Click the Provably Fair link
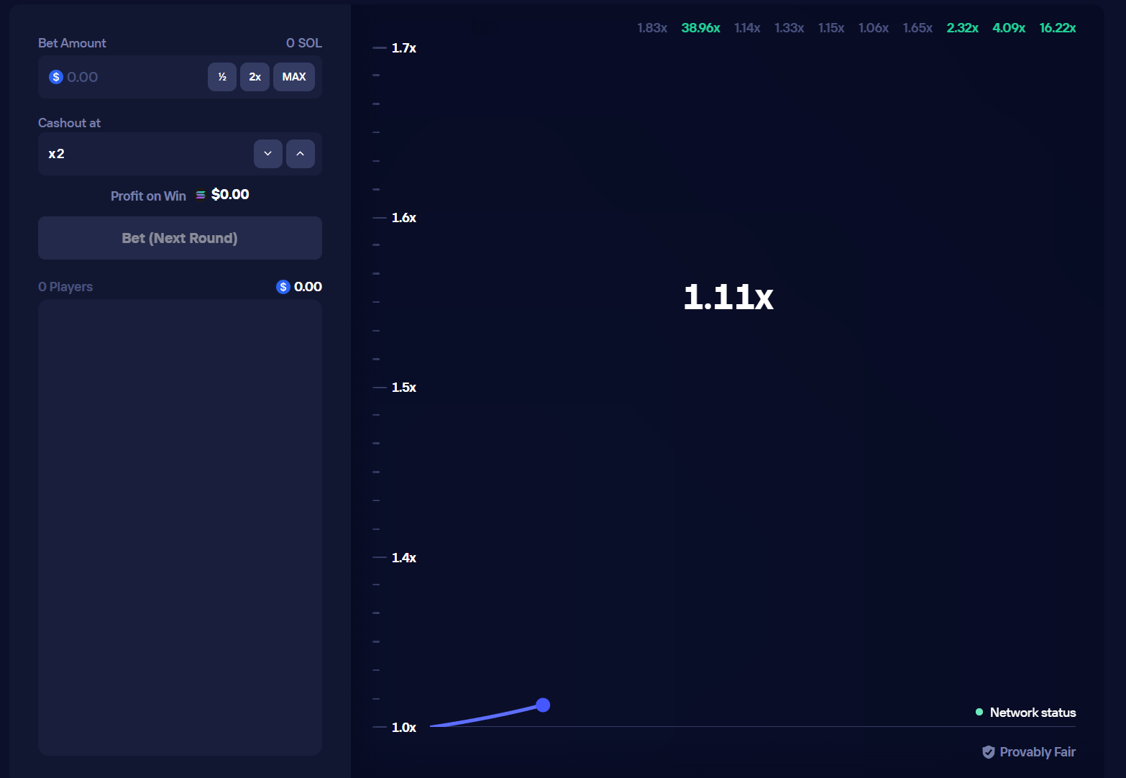Viewport: 1126px width, 778px height. click(x=1038, y=752)
